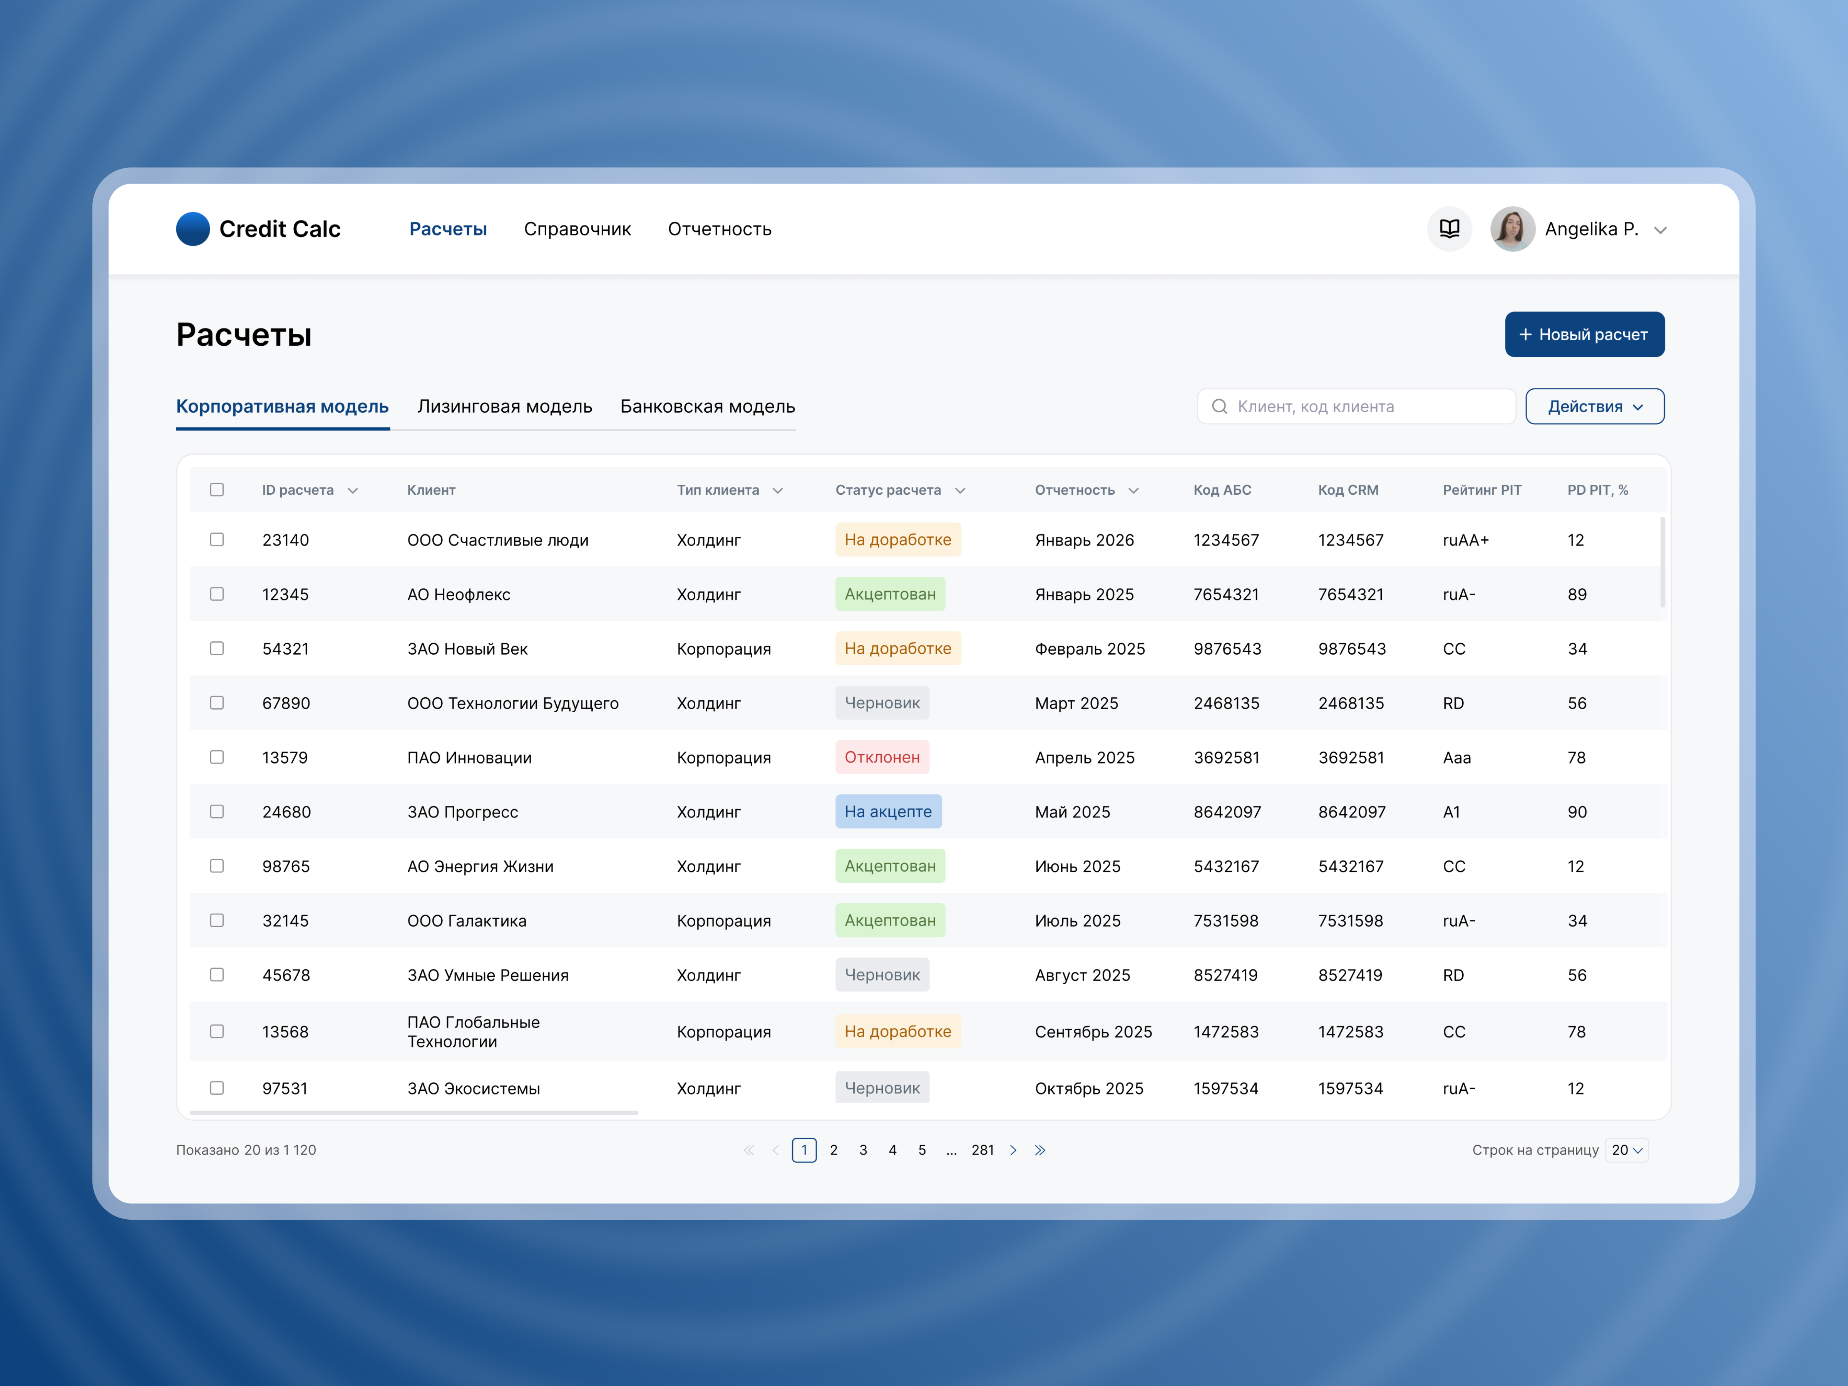The image size is (1848, 1386).
Task: Open the reference book icon near the avatar
Action: 1450,229
